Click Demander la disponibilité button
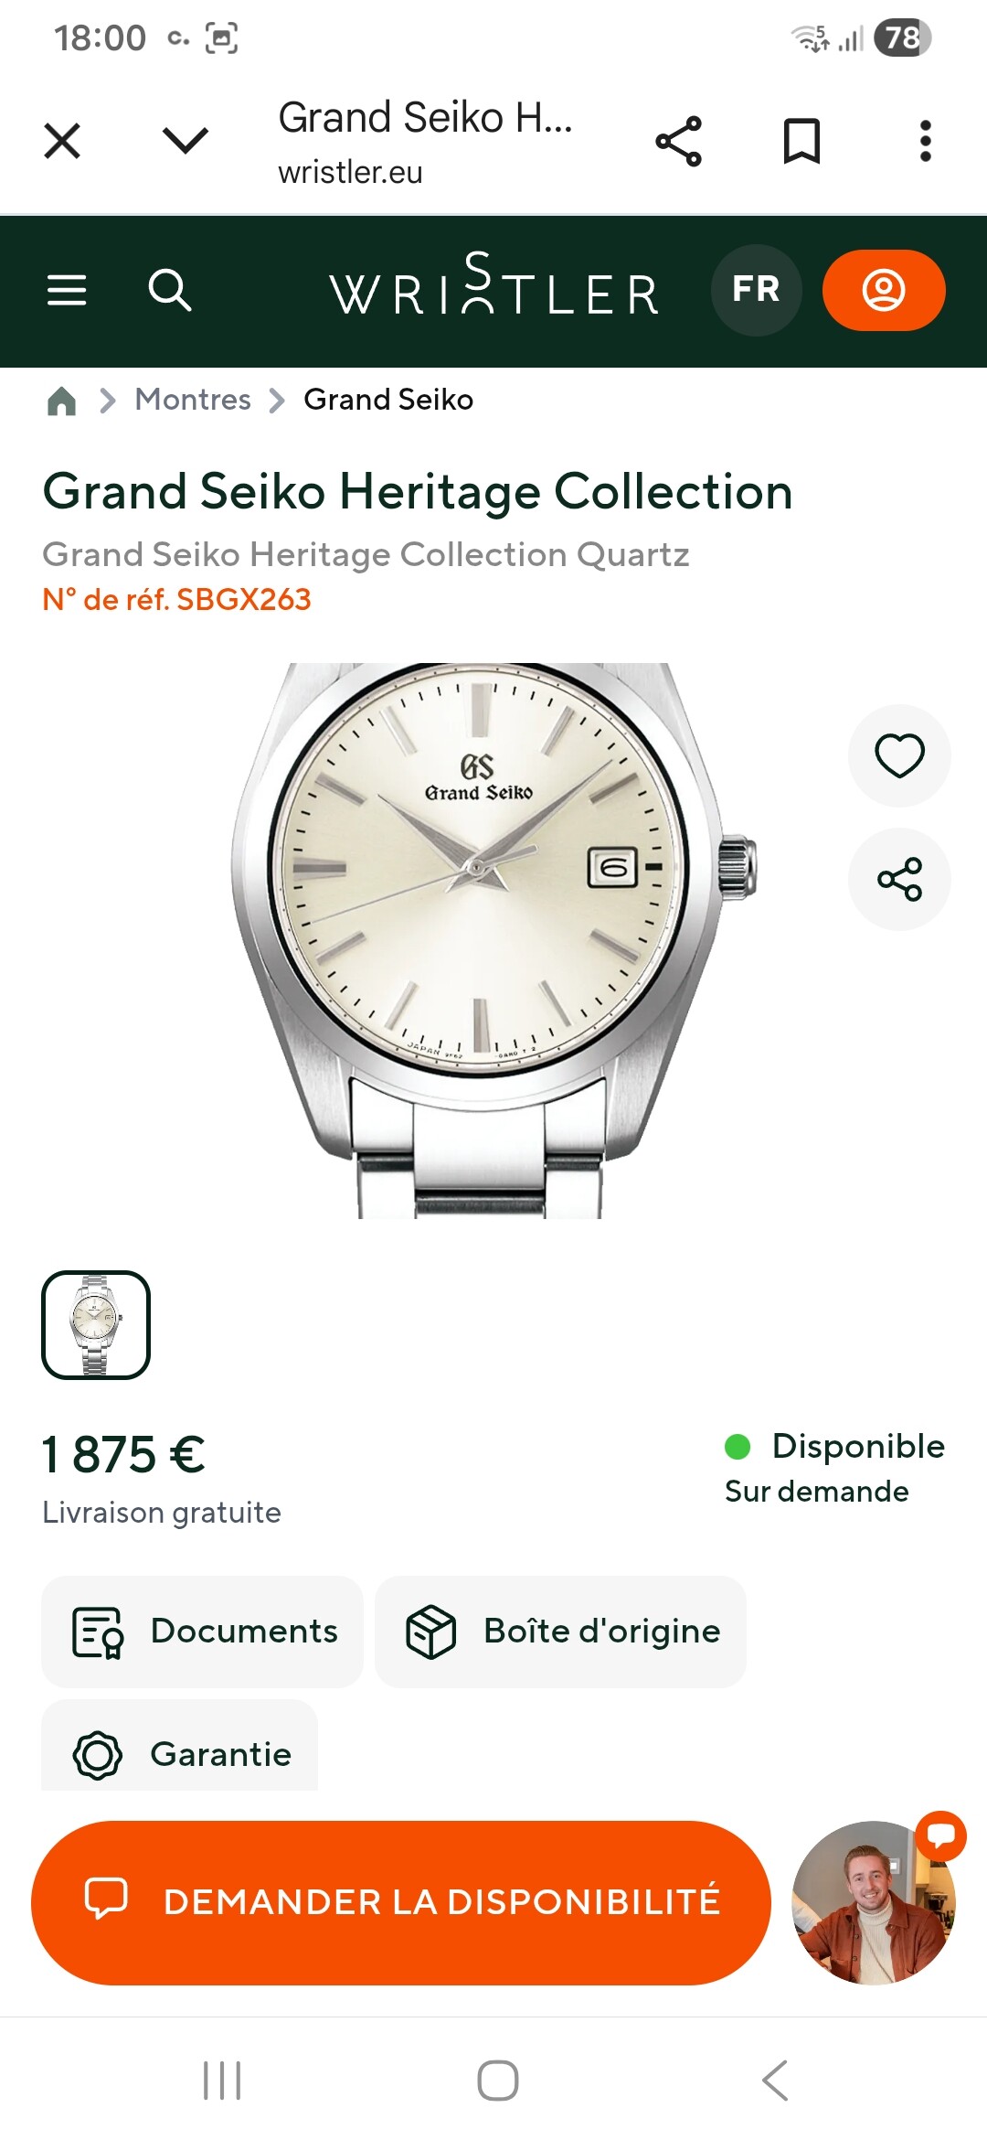Viewport: 987px width, 2140px height. [x=401, y=1902]
